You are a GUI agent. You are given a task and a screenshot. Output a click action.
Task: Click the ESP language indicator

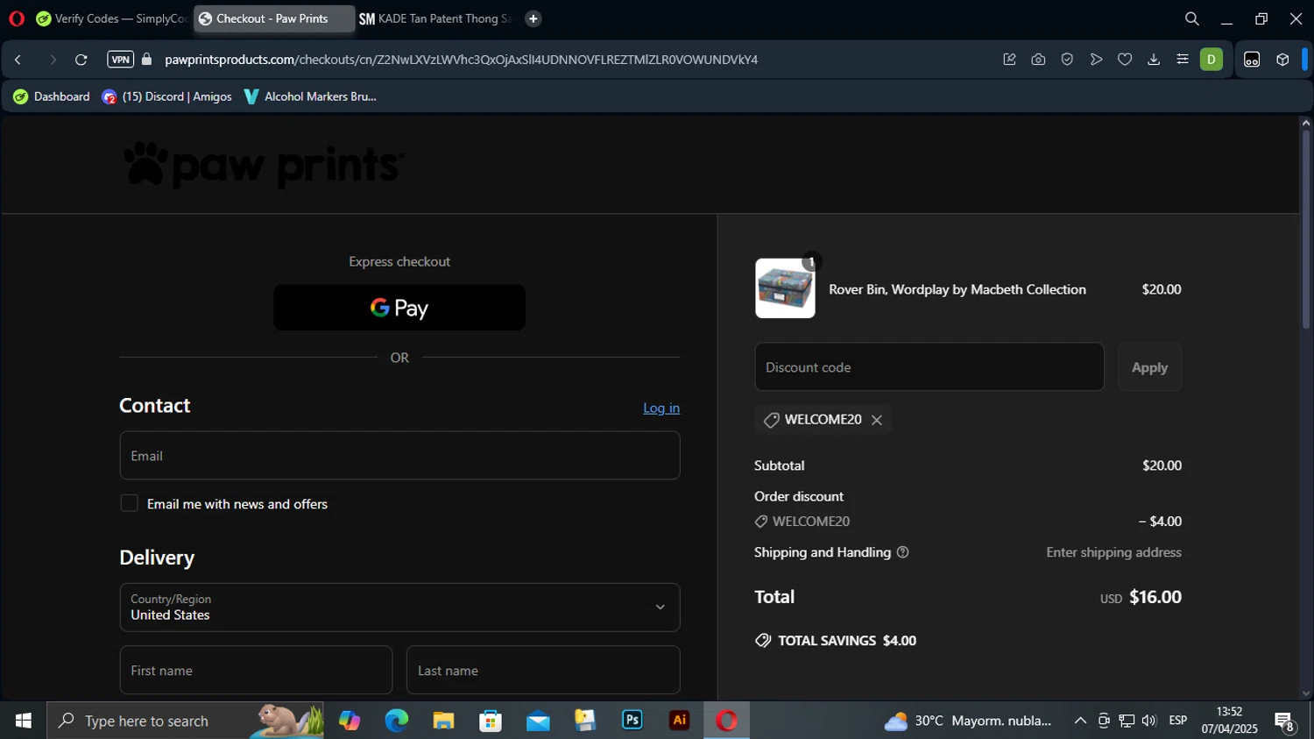click(x=1178, y=721)
